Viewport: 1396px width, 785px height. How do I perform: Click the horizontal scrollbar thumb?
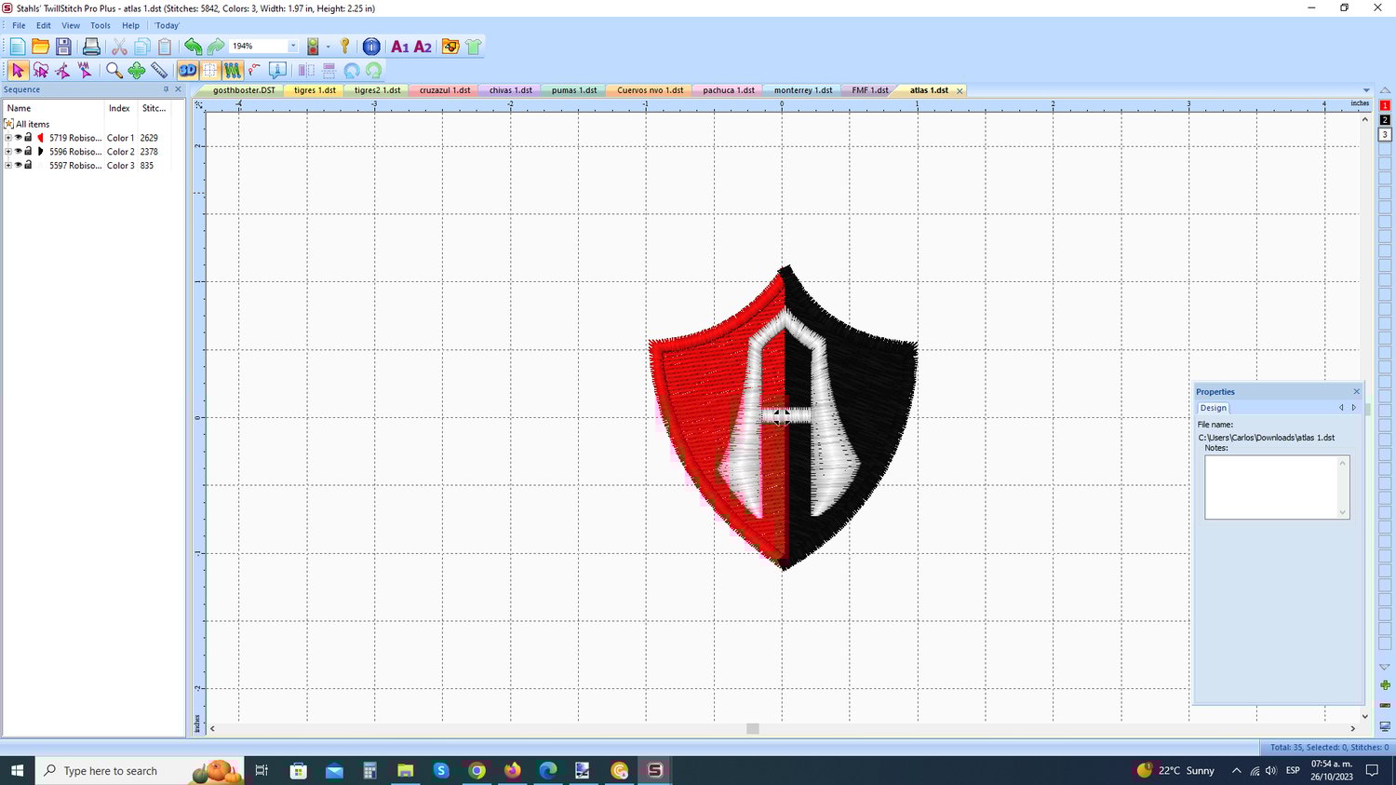tap(753, 728)
